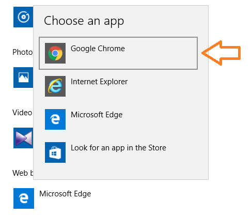Click the "Choose an app" heading

click(84, 21)
